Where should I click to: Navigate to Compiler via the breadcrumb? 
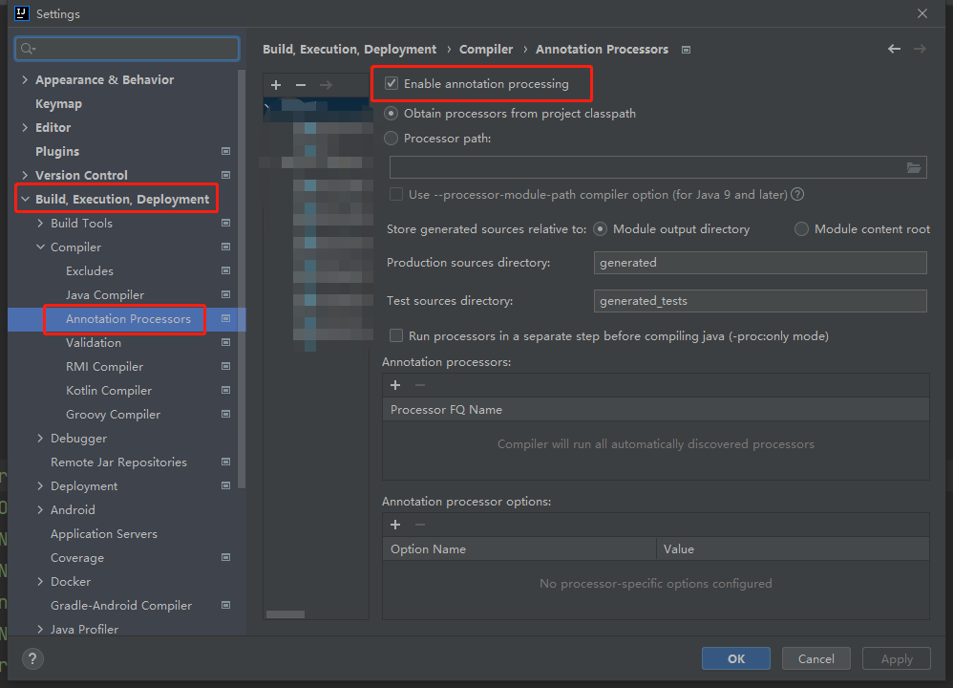coord(486,49)
